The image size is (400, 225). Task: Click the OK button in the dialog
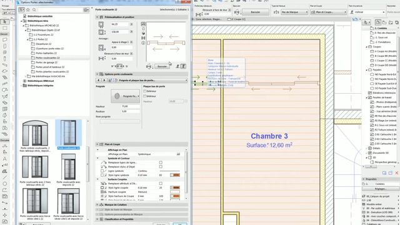180,224
